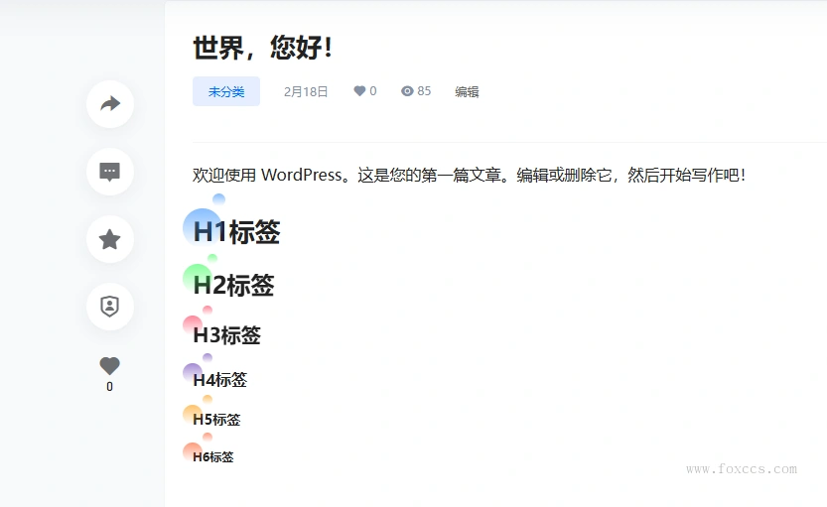Click the paragraph starting 欢迎使用 WordPress

[469, 175]
